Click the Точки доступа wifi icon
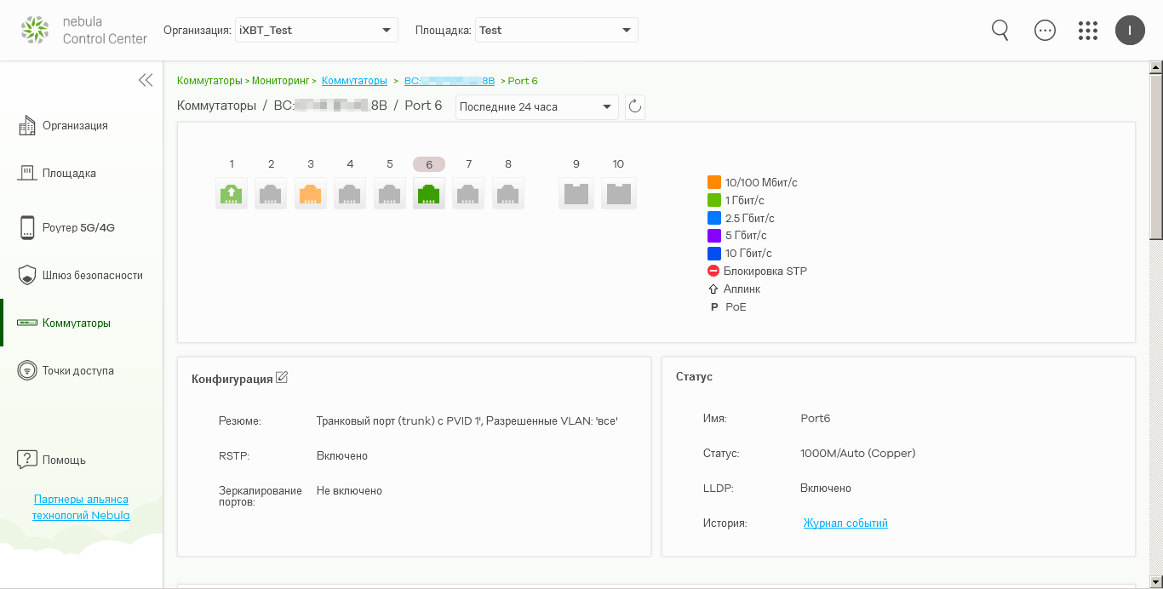This screenshot has width=1163, height=589. 27,370
